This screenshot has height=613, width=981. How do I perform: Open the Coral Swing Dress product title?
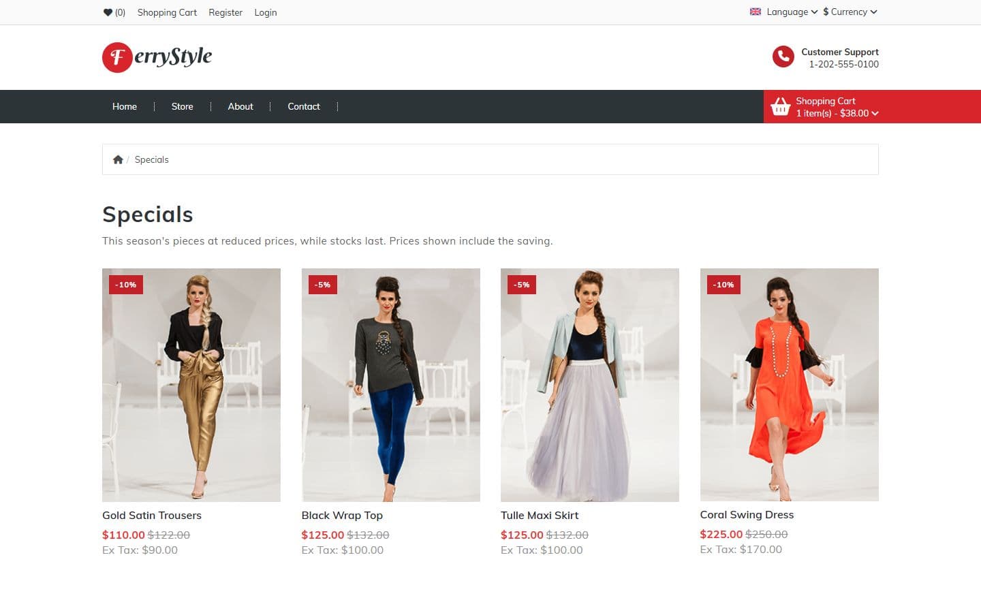747,515
